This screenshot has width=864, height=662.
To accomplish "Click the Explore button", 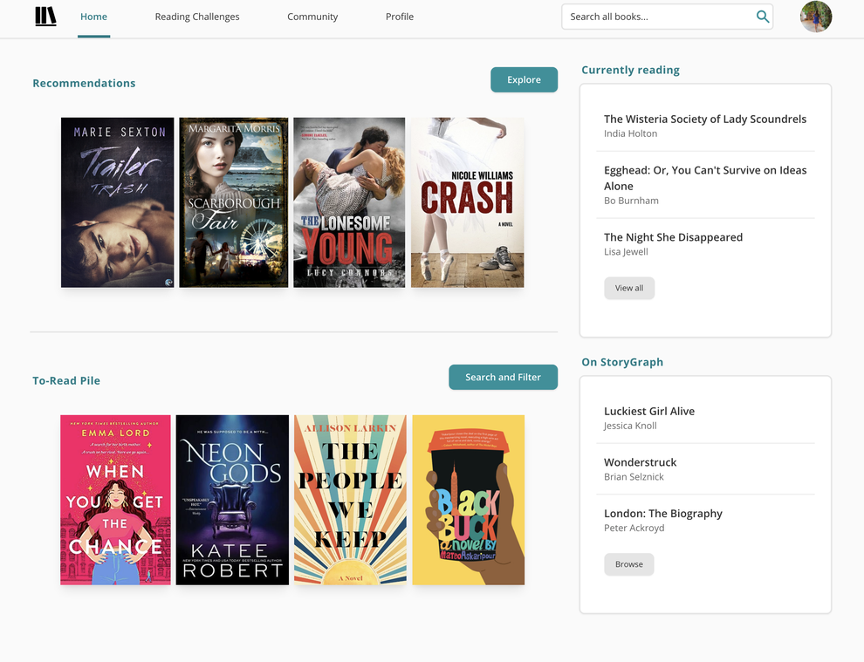I will pyautogui.click(x=524, y=80).
